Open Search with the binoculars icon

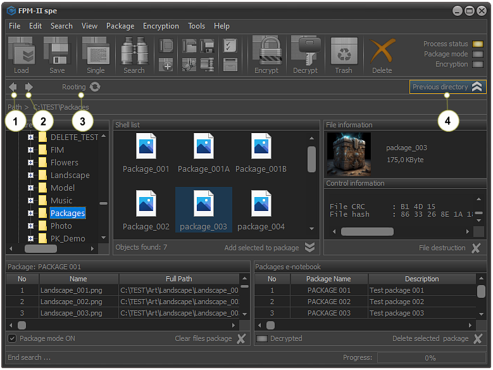tap(134, 51)
